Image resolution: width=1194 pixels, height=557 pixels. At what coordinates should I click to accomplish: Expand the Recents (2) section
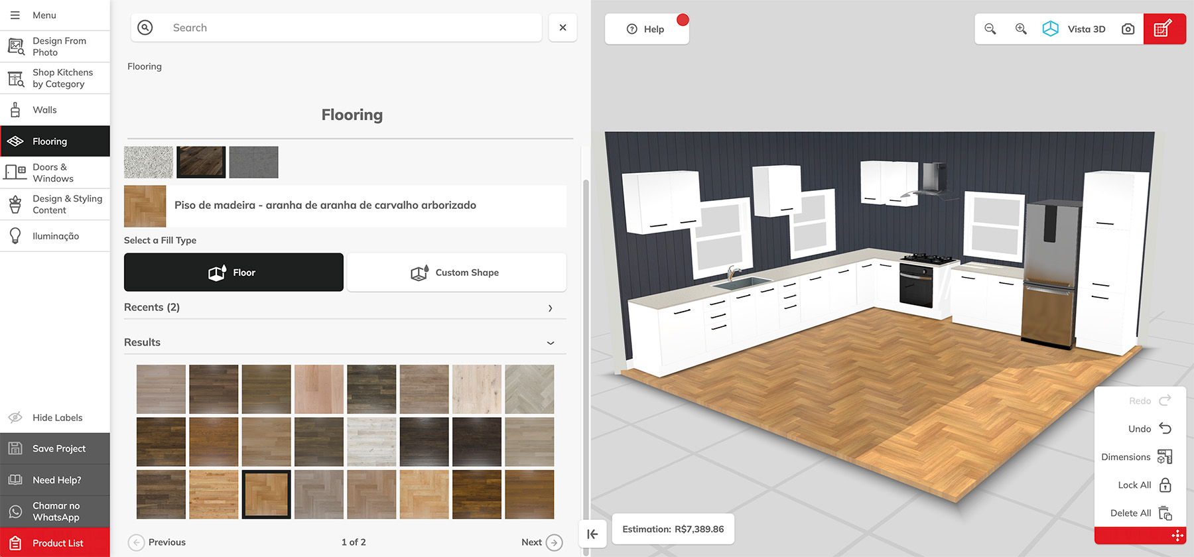point(345,308)
